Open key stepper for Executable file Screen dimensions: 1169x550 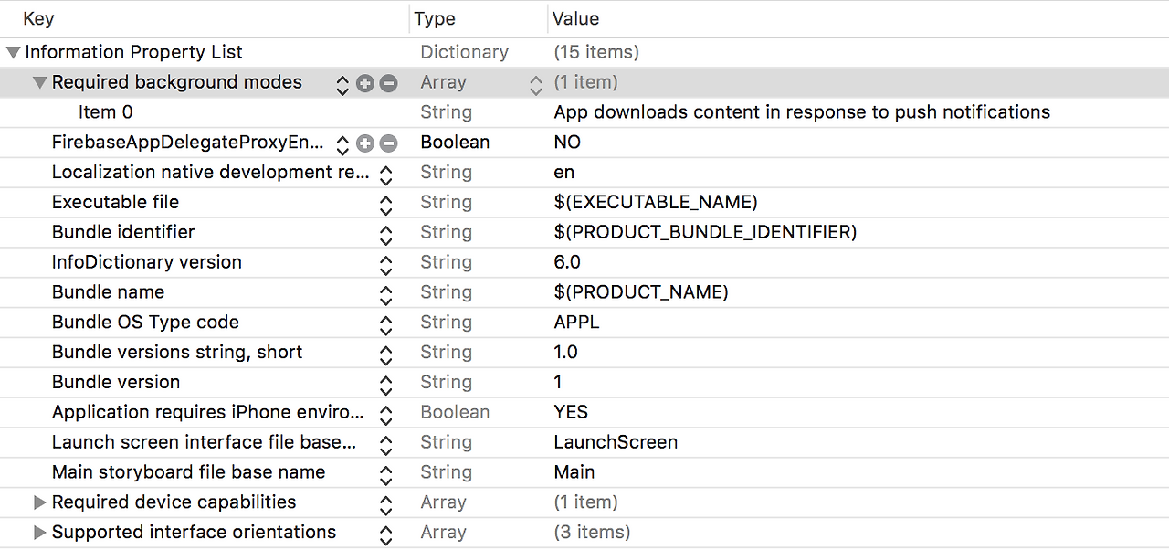tap(385, 204)
